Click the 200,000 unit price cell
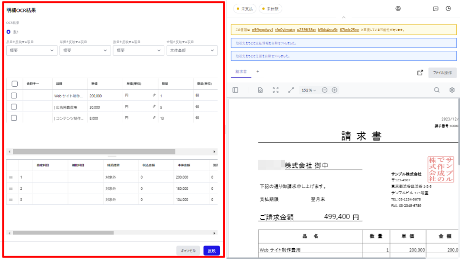The image size is (460, 259). point(105,96)
